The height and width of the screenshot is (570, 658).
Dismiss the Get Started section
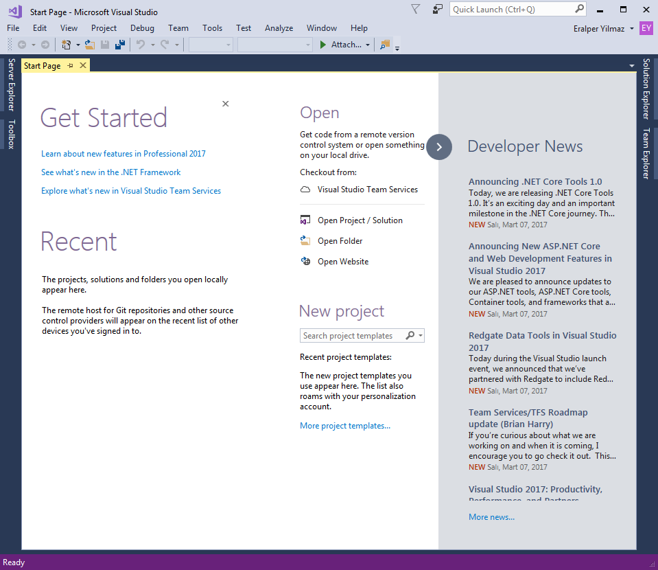[x=225, y=104]
